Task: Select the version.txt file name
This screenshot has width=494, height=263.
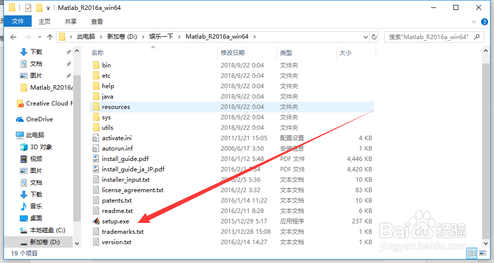Action: [116, 242]
